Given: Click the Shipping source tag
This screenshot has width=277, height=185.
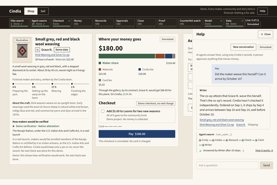Looking at the screenshot, I should coord(253,125).
